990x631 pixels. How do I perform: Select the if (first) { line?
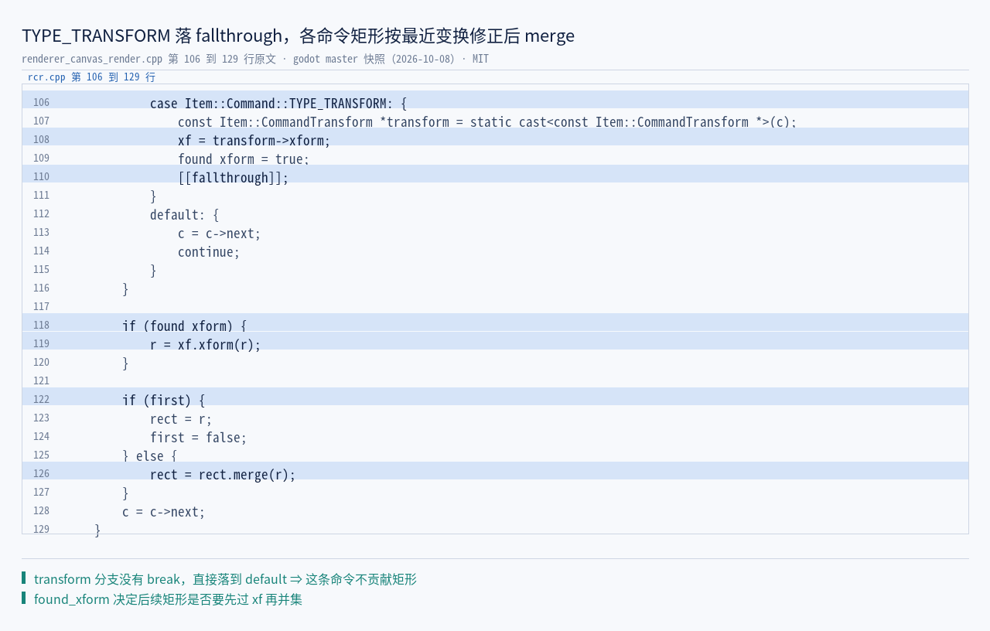tap(164, 401)
